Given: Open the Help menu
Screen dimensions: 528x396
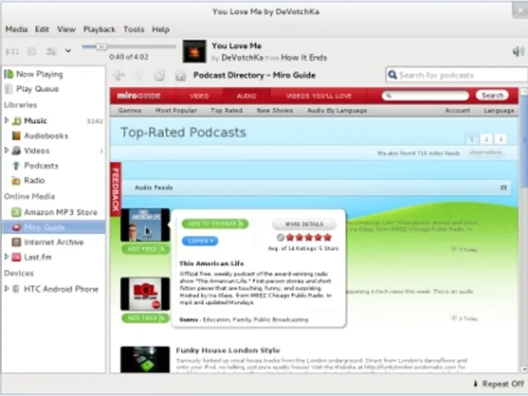Looking at the screenshot, I should [160, 29].
